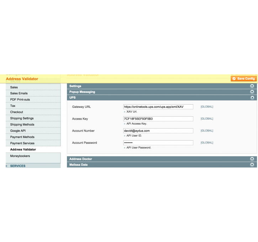Image resolution: width=258 pixels, height=242 pixels.
Task: Click the 'API User Password.' hint text
Action: (138, 148)
